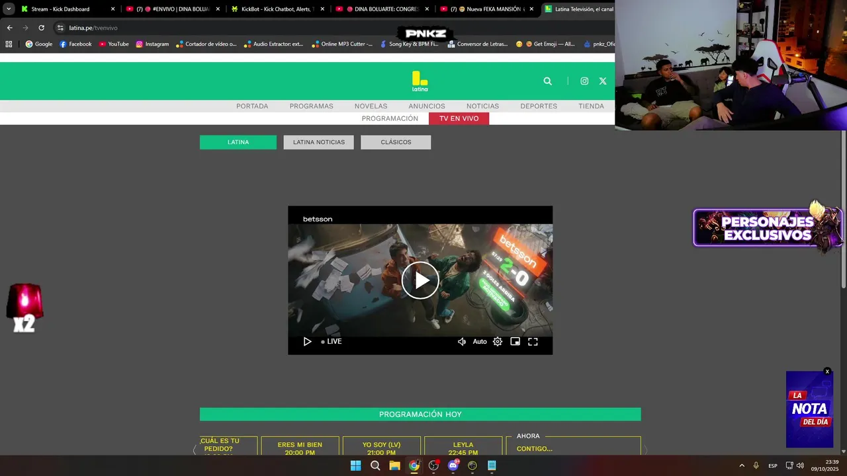Select the ERES MI BIEN 20:00 PM schedule card
Screen dimensions: 847x476
(300, 446)
